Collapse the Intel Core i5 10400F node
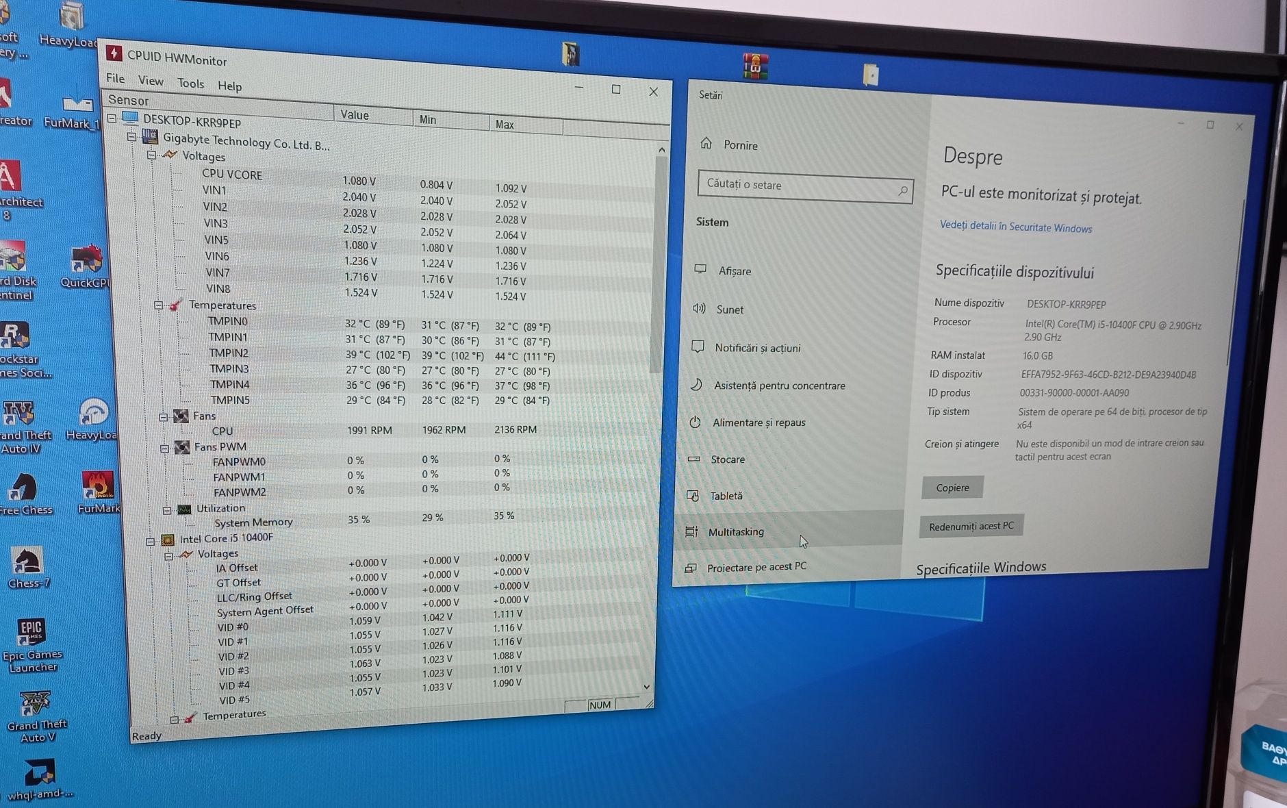Image resolution: width=1287 pixels, height=808 pixels. pos(150,541)
